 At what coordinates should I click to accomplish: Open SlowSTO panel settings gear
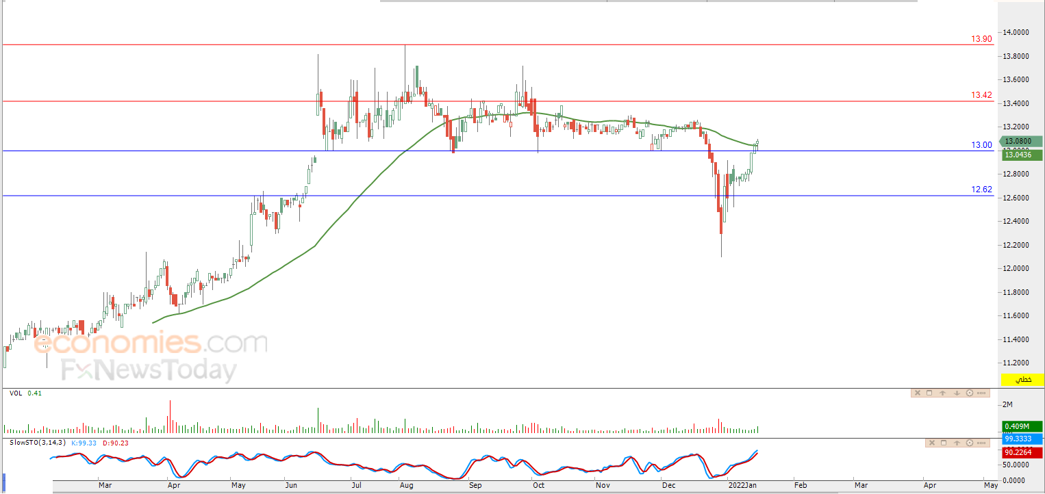coord(970,443)
